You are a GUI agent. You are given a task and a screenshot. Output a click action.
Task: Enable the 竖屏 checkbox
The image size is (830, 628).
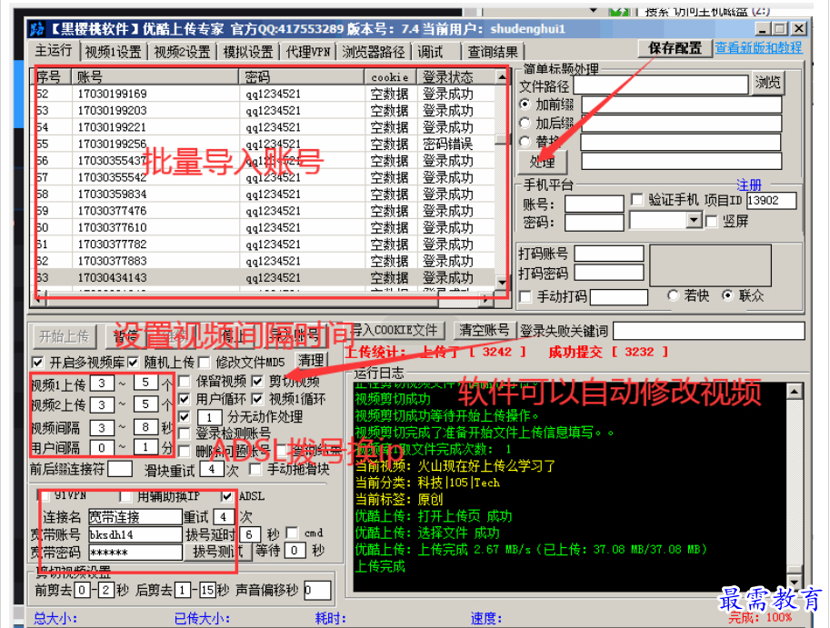point(712,221)
